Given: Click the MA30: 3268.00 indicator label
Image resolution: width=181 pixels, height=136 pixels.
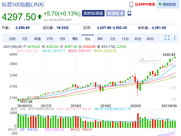Looking at the screenshot, I should [105, 51].
